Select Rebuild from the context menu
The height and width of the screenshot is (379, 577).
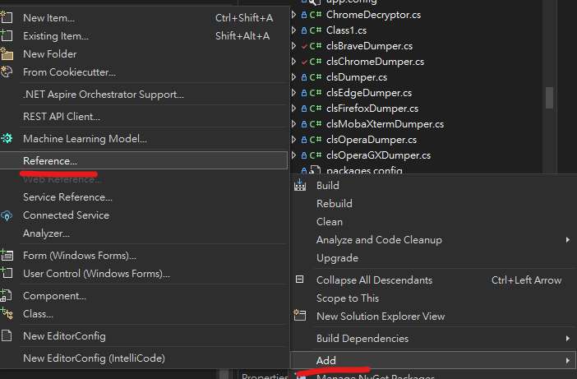pyautogui.click(x=334, y=203)
